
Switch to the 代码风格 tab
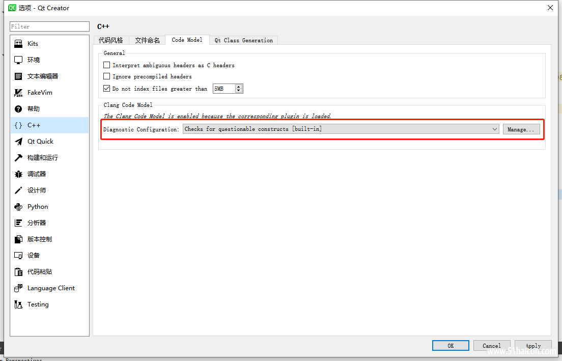point(111,41)
